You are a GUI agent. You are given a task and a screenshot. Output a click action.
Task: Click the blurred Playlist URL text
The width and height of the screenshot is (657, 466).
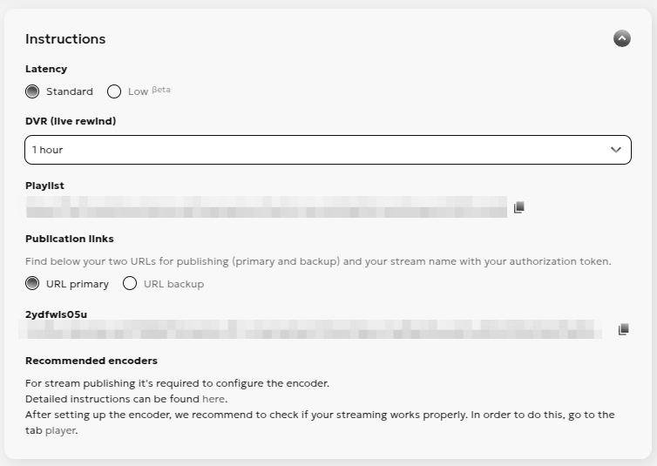pyautogui.click(x=266, y=207)
